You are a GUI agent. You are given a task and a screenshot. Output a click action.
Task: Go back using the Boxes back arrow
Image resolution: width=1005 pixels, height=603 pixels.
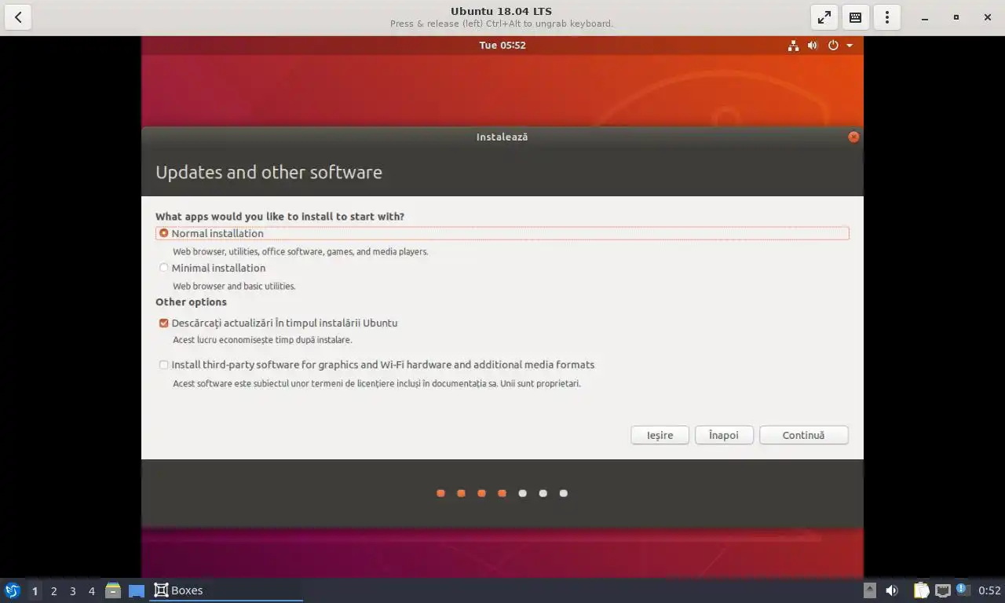pyautogui.click(x=18, y=17)
